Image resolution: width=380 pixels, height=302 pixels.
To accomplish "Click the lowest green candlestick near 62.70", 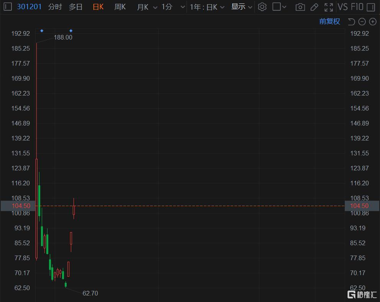I will [66, 285].
